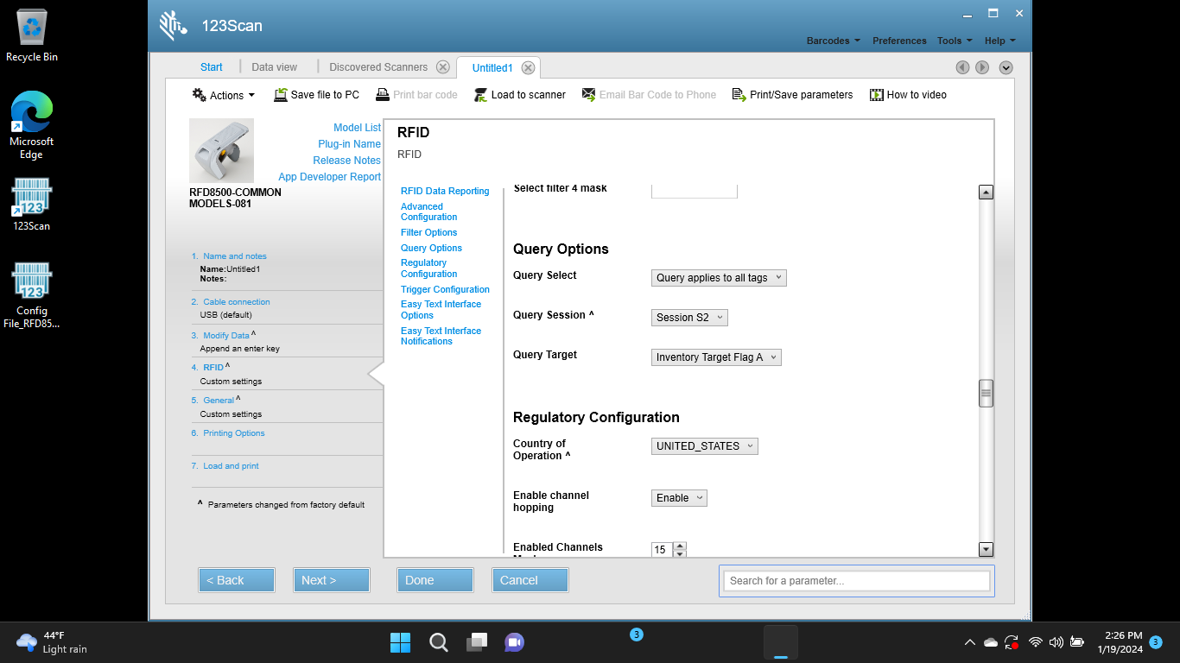This screenshot has height=663, width=1180.
Task: Open the App Developer Report link
Action: [x=329, y=177]
